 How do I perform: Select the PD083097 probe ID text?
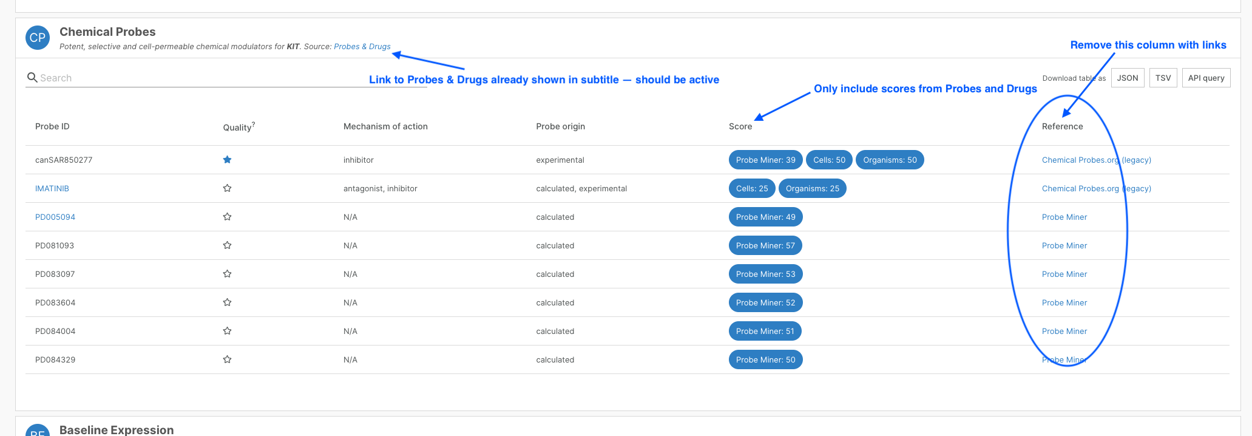click(x=55, y=274)
